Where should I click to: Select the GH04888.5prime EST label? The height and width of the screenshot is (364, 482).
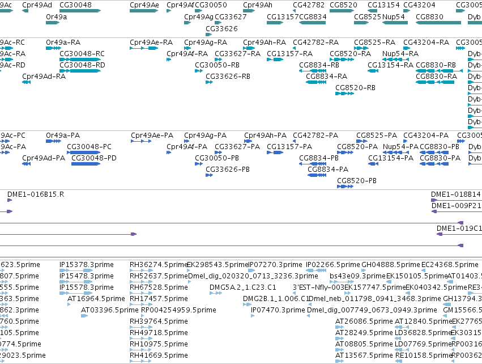pyautogui.click(x=391, y=265)
